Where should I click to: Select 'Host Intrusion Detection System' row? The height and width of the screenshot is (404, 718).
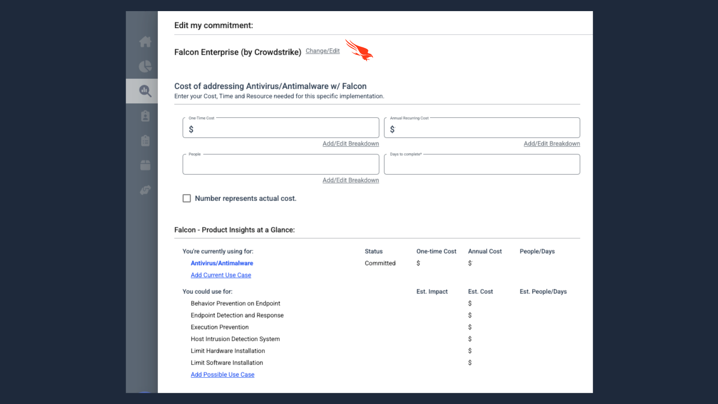point(235,339)
